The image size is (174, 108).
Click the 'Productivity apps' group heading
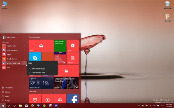click(x=35, y=37)
